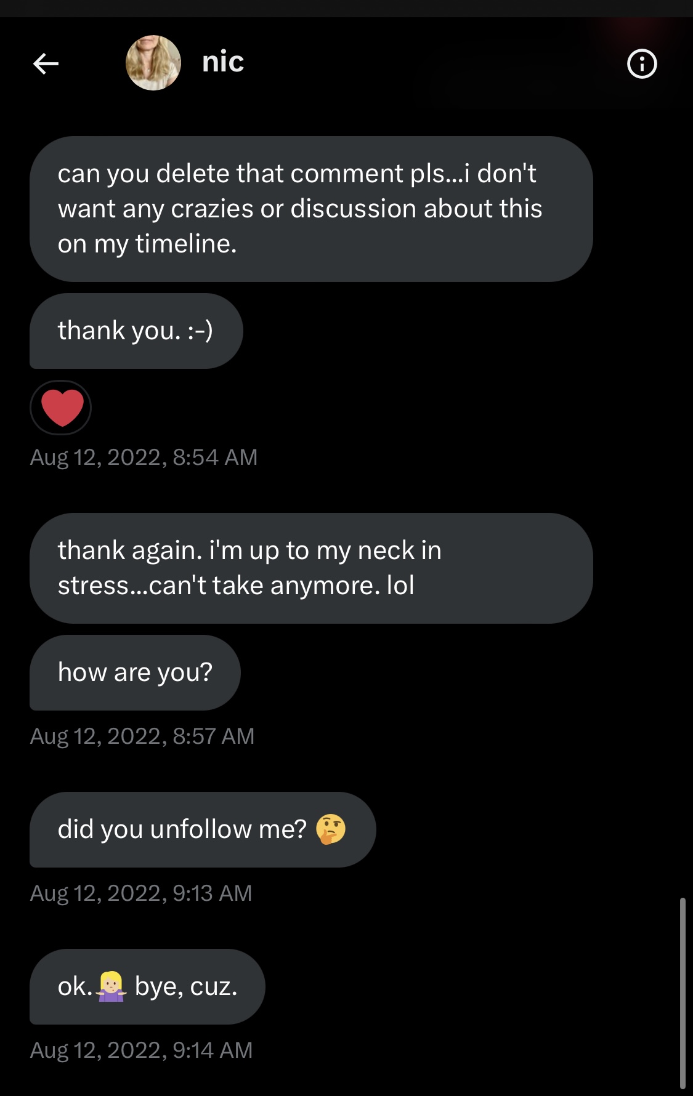
Task: Select the thank you smiley message
Action: pos(136,331)
